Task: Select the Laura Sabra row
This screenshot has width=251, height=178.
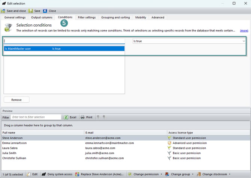Action: click(x=125, y=148)
